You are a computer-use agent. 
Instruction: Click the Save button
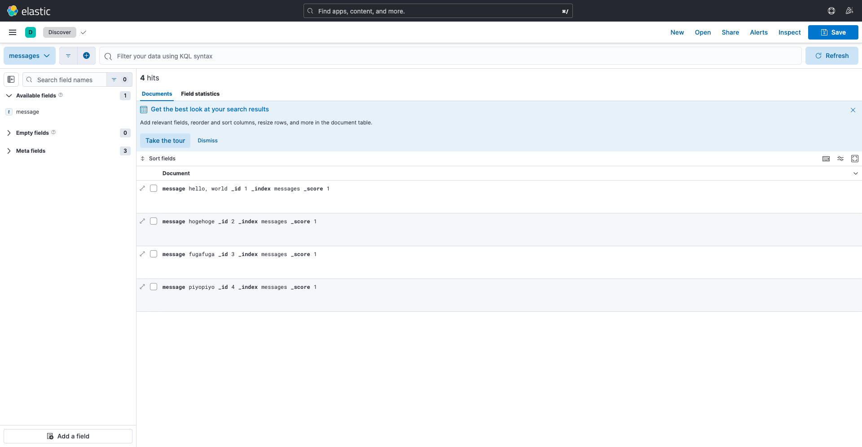(x=833, y=32)
